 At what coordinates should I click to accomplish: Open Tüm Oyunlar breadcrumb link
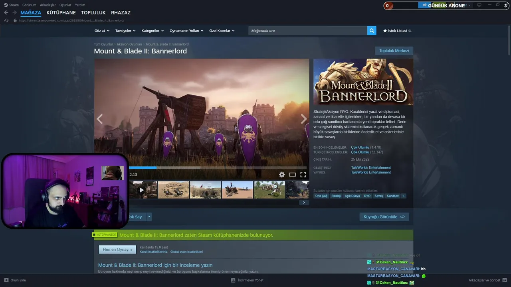click(x=103, y=44)
